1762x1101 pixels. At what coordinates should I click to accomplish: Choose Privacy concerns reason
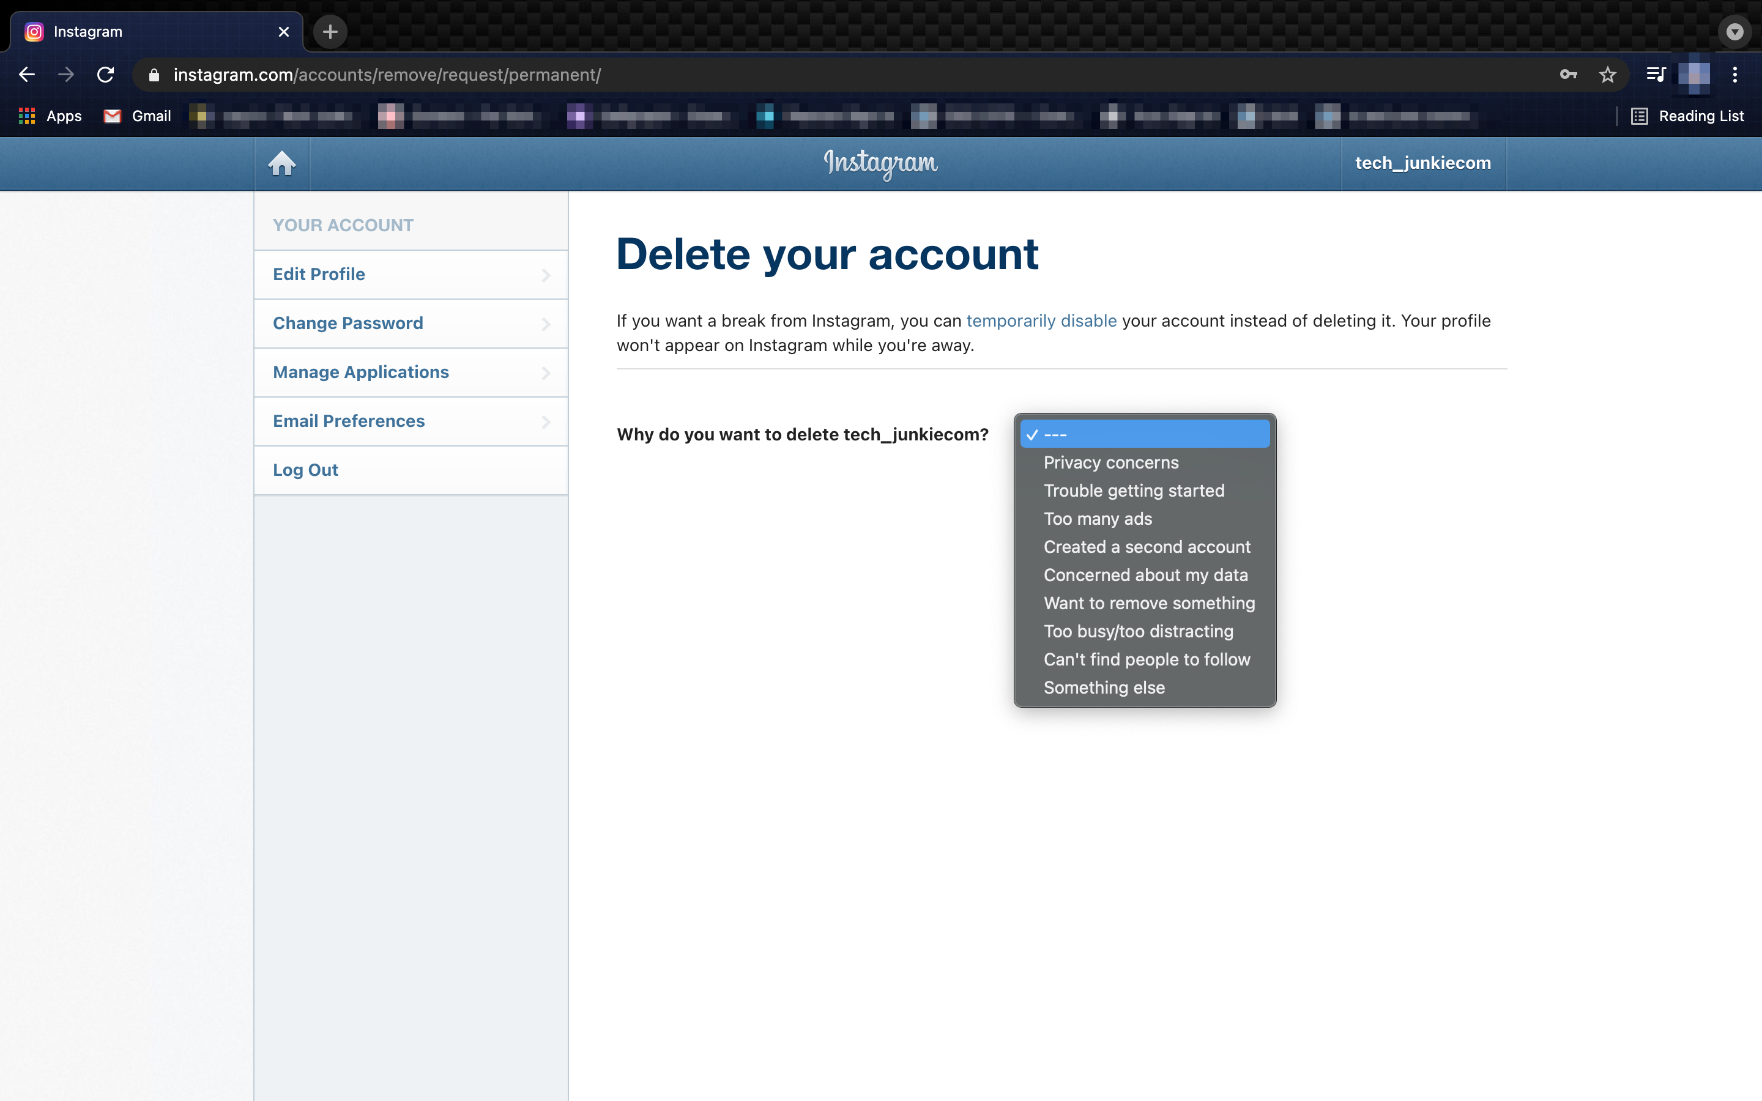click(1145, 462)
